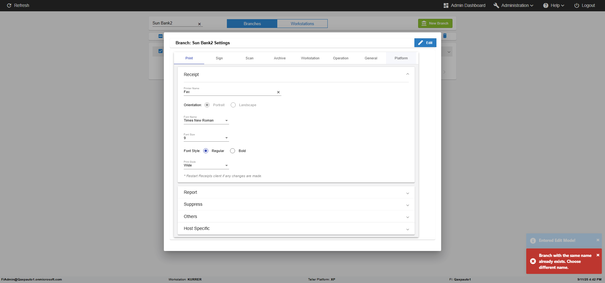Screen dimensions: 605x283
Task: Select Portrait orientation
Action: pos(207,105)
